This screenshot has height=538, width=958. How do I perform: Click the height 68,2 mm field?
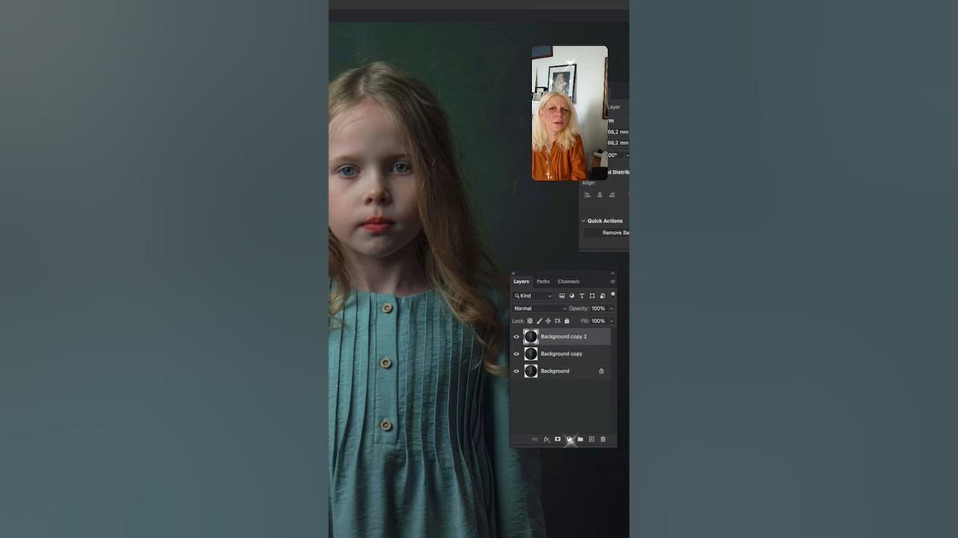[618, 143]
